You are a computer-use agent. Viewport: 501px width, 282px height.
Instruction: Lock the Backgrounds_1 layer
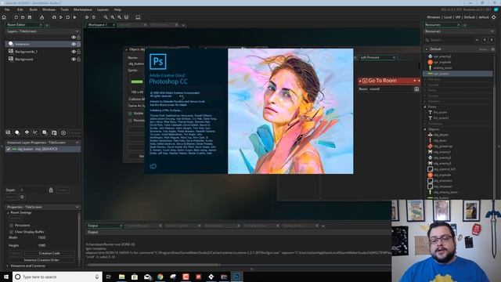point(78,52)
